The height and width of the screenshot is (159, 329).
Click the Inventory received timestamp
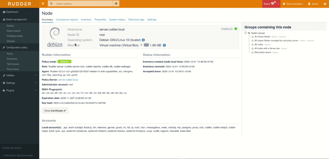click(180, 67)
